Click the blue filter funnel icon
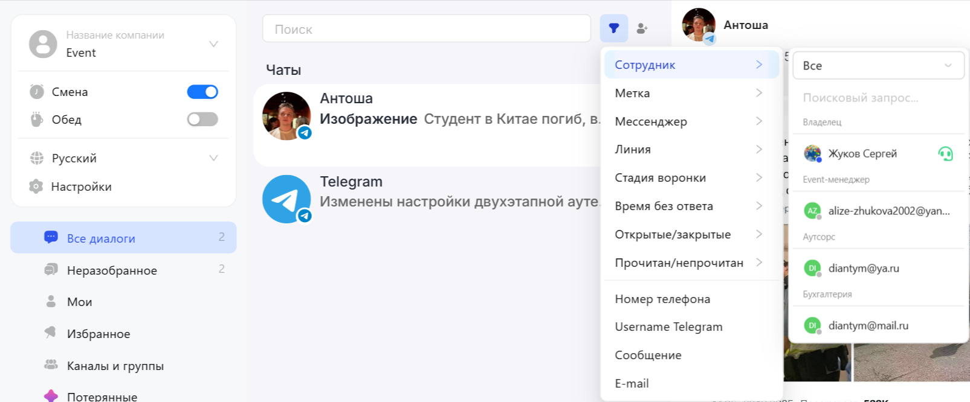This screenshot has width=970, height=402. coord(613,28)
